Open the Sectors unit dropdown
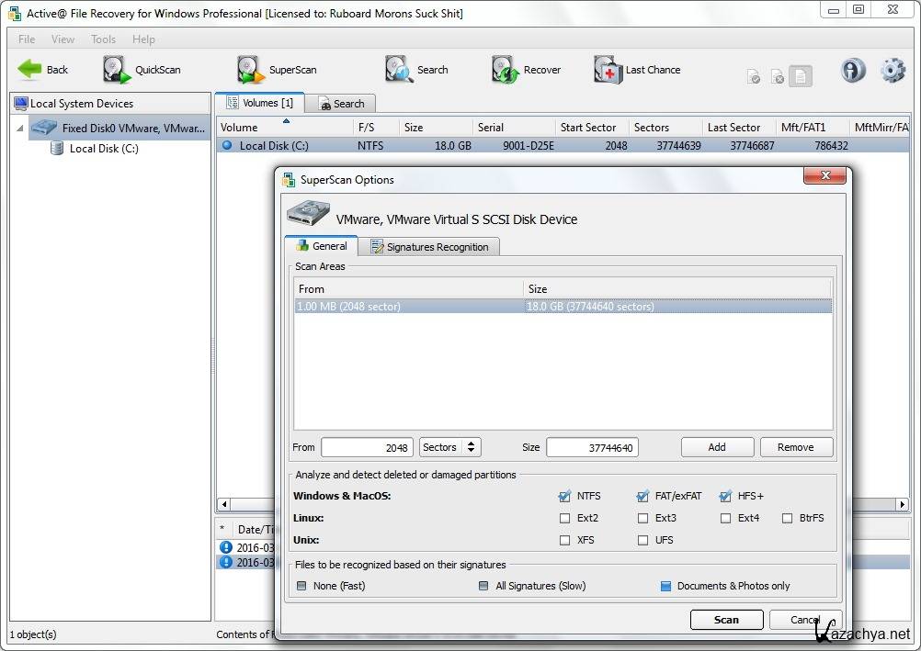This screenshot has height=651, width=921. coord(449,447)
